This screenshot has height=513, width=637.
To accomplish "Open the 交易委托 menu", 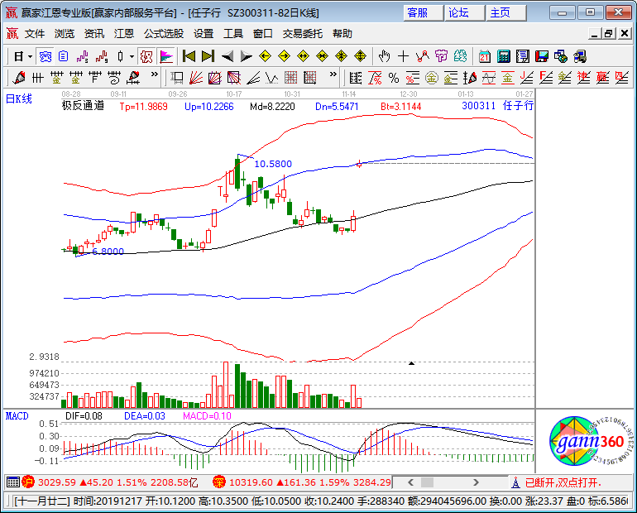I will pyautogui.click(x=302, y=34).
